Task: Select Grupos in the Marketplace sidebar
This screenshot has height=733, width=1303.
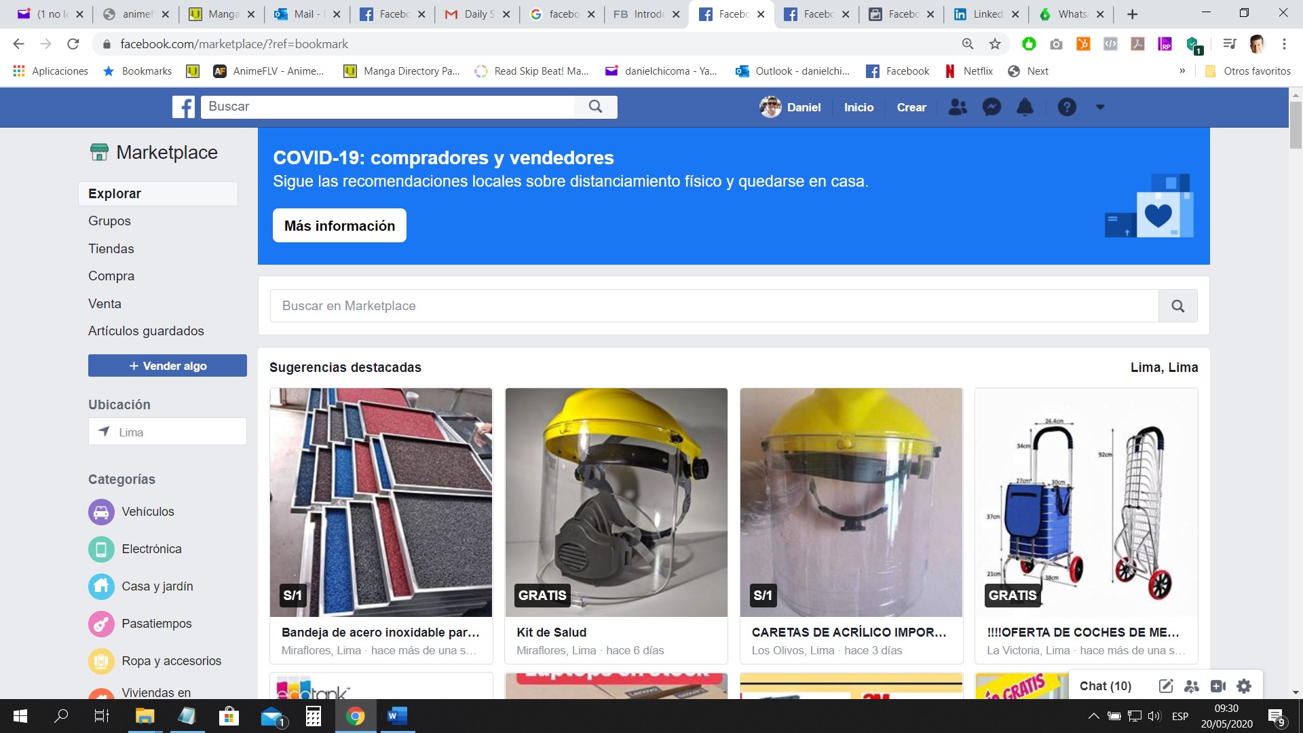Action: coord(109,221)
